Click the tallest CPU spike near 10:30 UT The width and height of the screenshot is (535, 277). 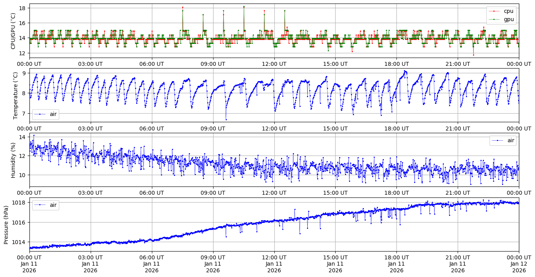(x=244, y=7)
